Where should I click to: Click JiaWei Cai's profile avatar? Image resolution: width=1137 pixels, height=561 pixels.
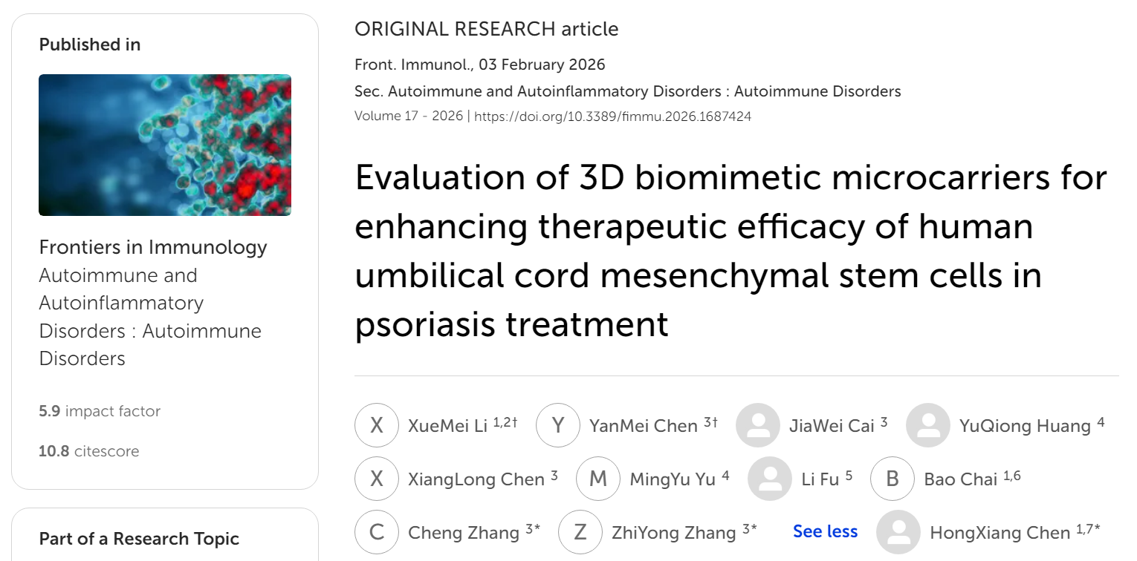(757, 425)
